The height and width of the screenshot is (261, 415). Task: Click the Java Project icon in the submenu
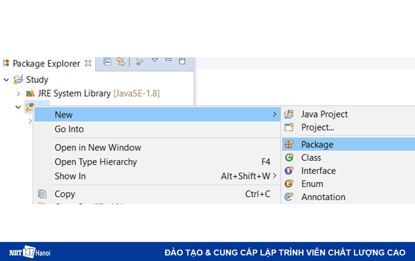tap(289, 114)
